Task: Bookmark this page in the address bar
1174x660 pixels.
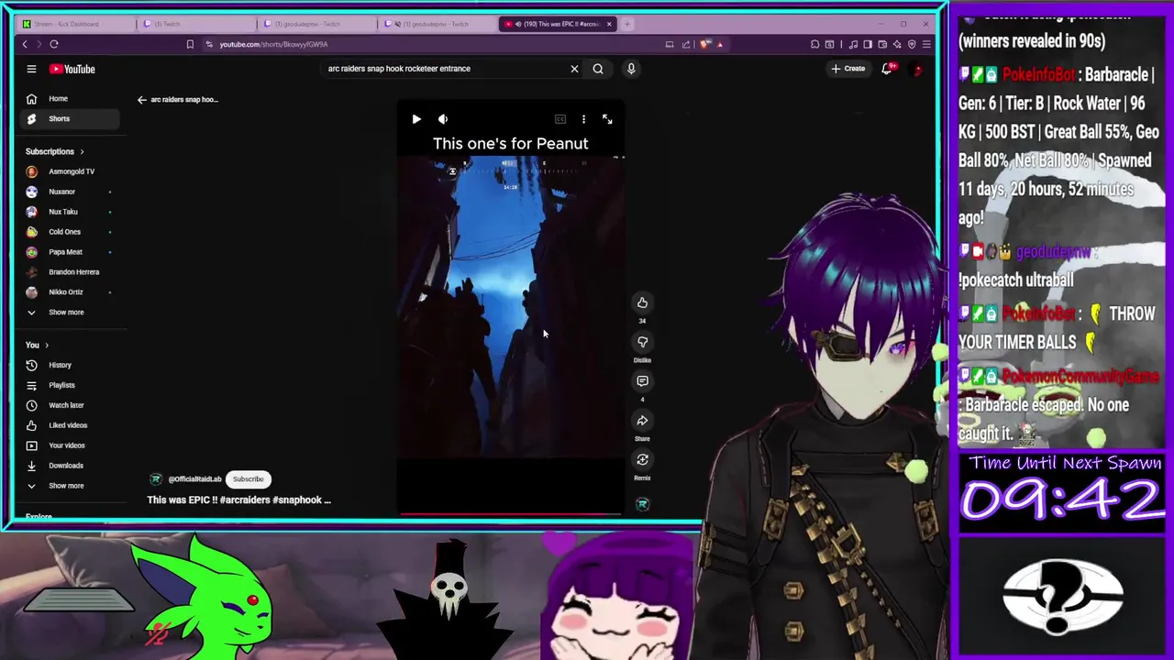Action: tap(190, 44)
